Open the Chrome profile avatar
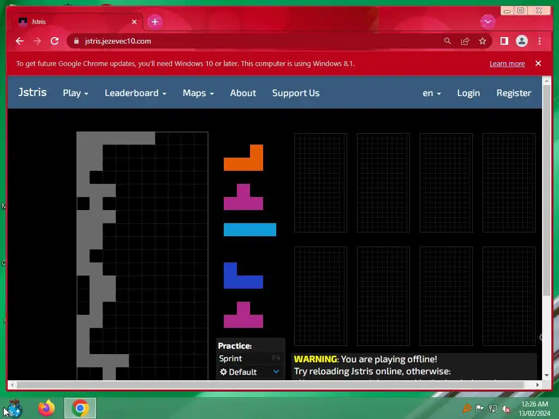 [521, 41]
